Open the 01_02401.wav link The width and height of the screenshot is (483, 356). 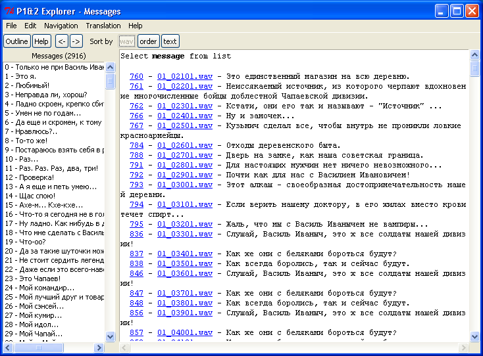(x=185, y=116)
